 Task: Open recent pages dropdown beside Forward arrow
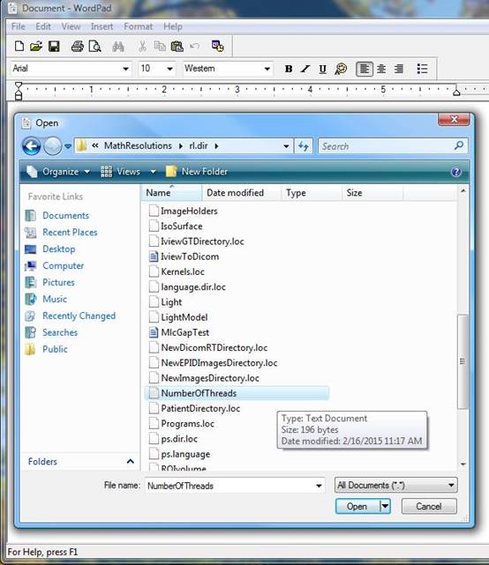click(x=68, y=146)
